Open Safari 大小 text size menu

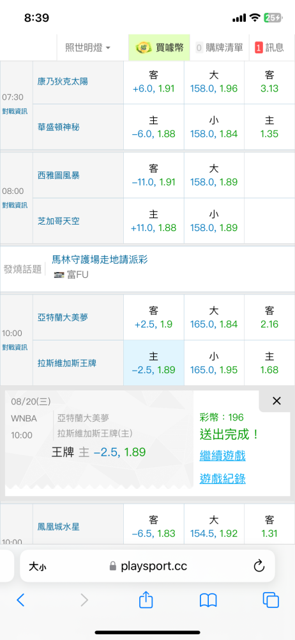pyautogui.click(x=39, y=566)
